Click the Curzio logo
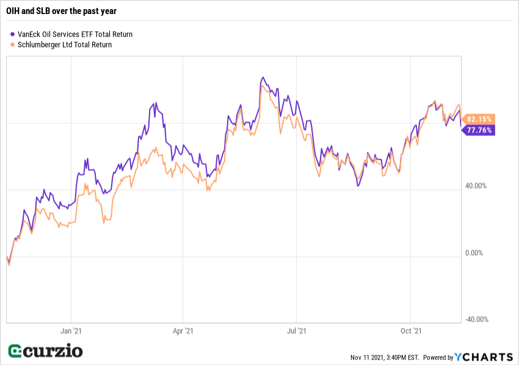 pos(45,351)
